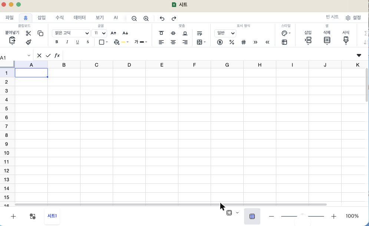Open the sheet list icon beside plus
Image resolution: width=369 pixels, height=226 pixels.
click(33, 216)
